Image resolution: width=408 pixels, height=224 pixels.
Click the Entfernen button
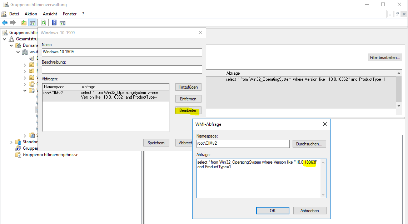tap(188, 99)
